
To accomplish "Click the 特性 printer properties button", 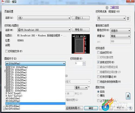I will tap(81, 30).
